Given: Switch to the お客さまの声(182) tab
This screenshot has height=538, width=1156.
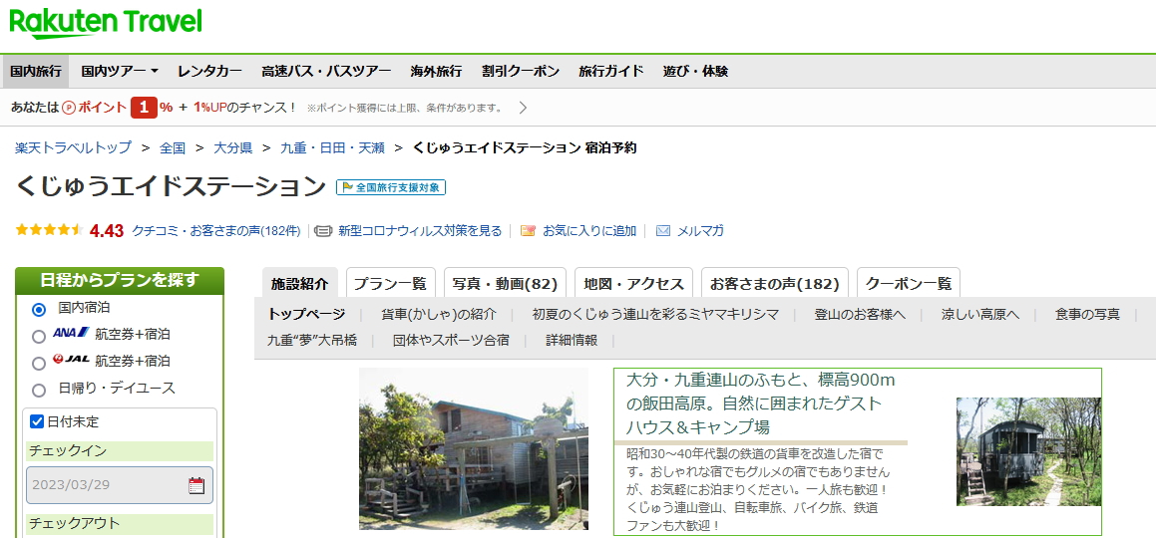Looking at the screenshot, I should click(x=774, y=283).
